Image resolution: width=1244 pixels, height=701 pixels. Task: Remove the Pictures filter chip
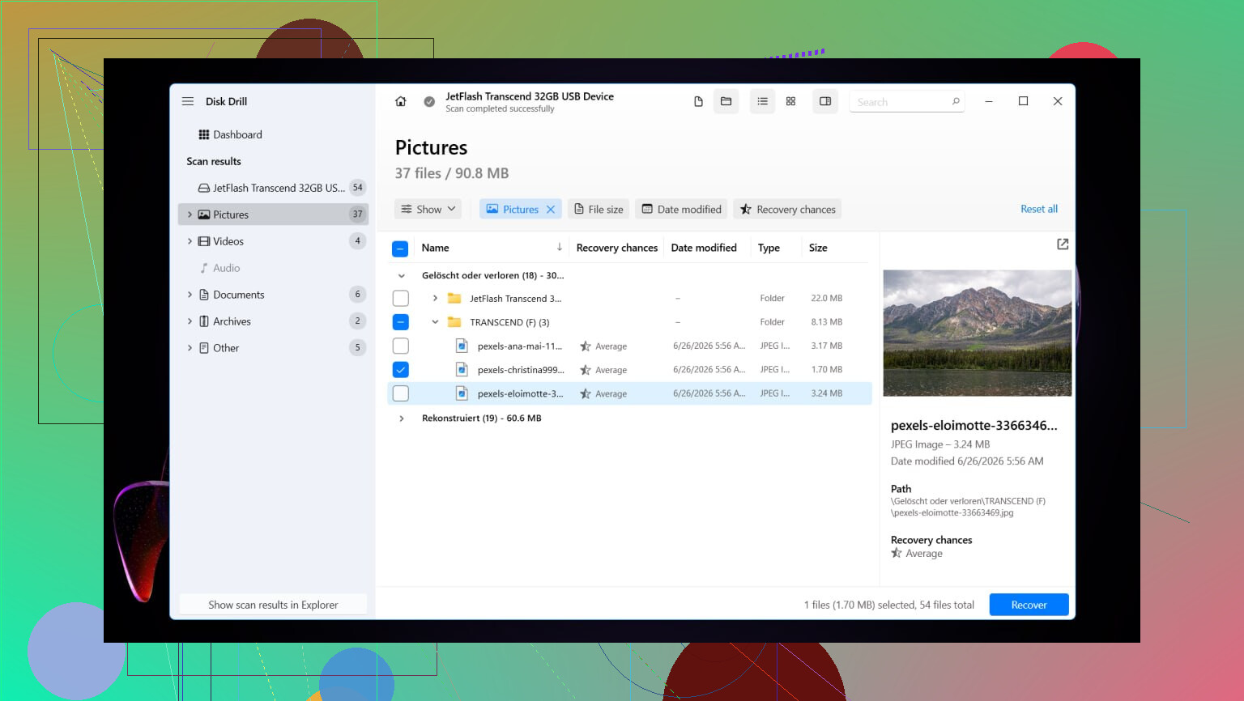point(551,209)
